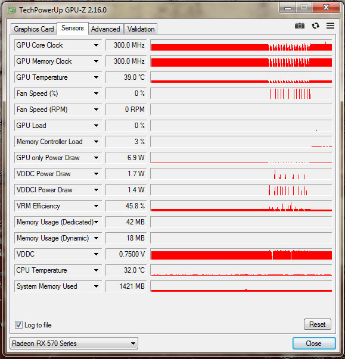Open the VDDC Power Draw dropdown
This screenshot has width=345, height=359.
(96, 174)
